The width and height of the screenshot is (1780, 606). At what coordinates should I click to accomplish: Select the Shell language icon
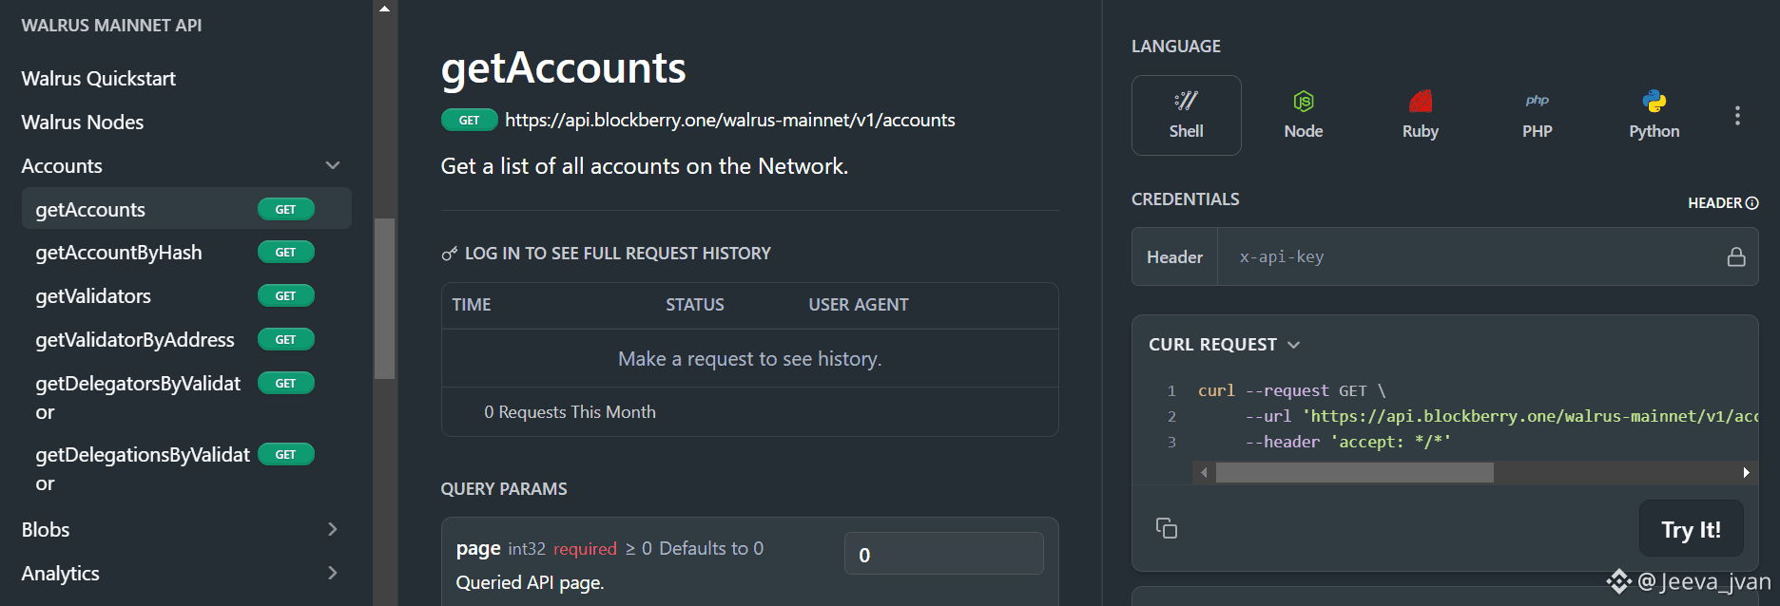[1186, 102]
